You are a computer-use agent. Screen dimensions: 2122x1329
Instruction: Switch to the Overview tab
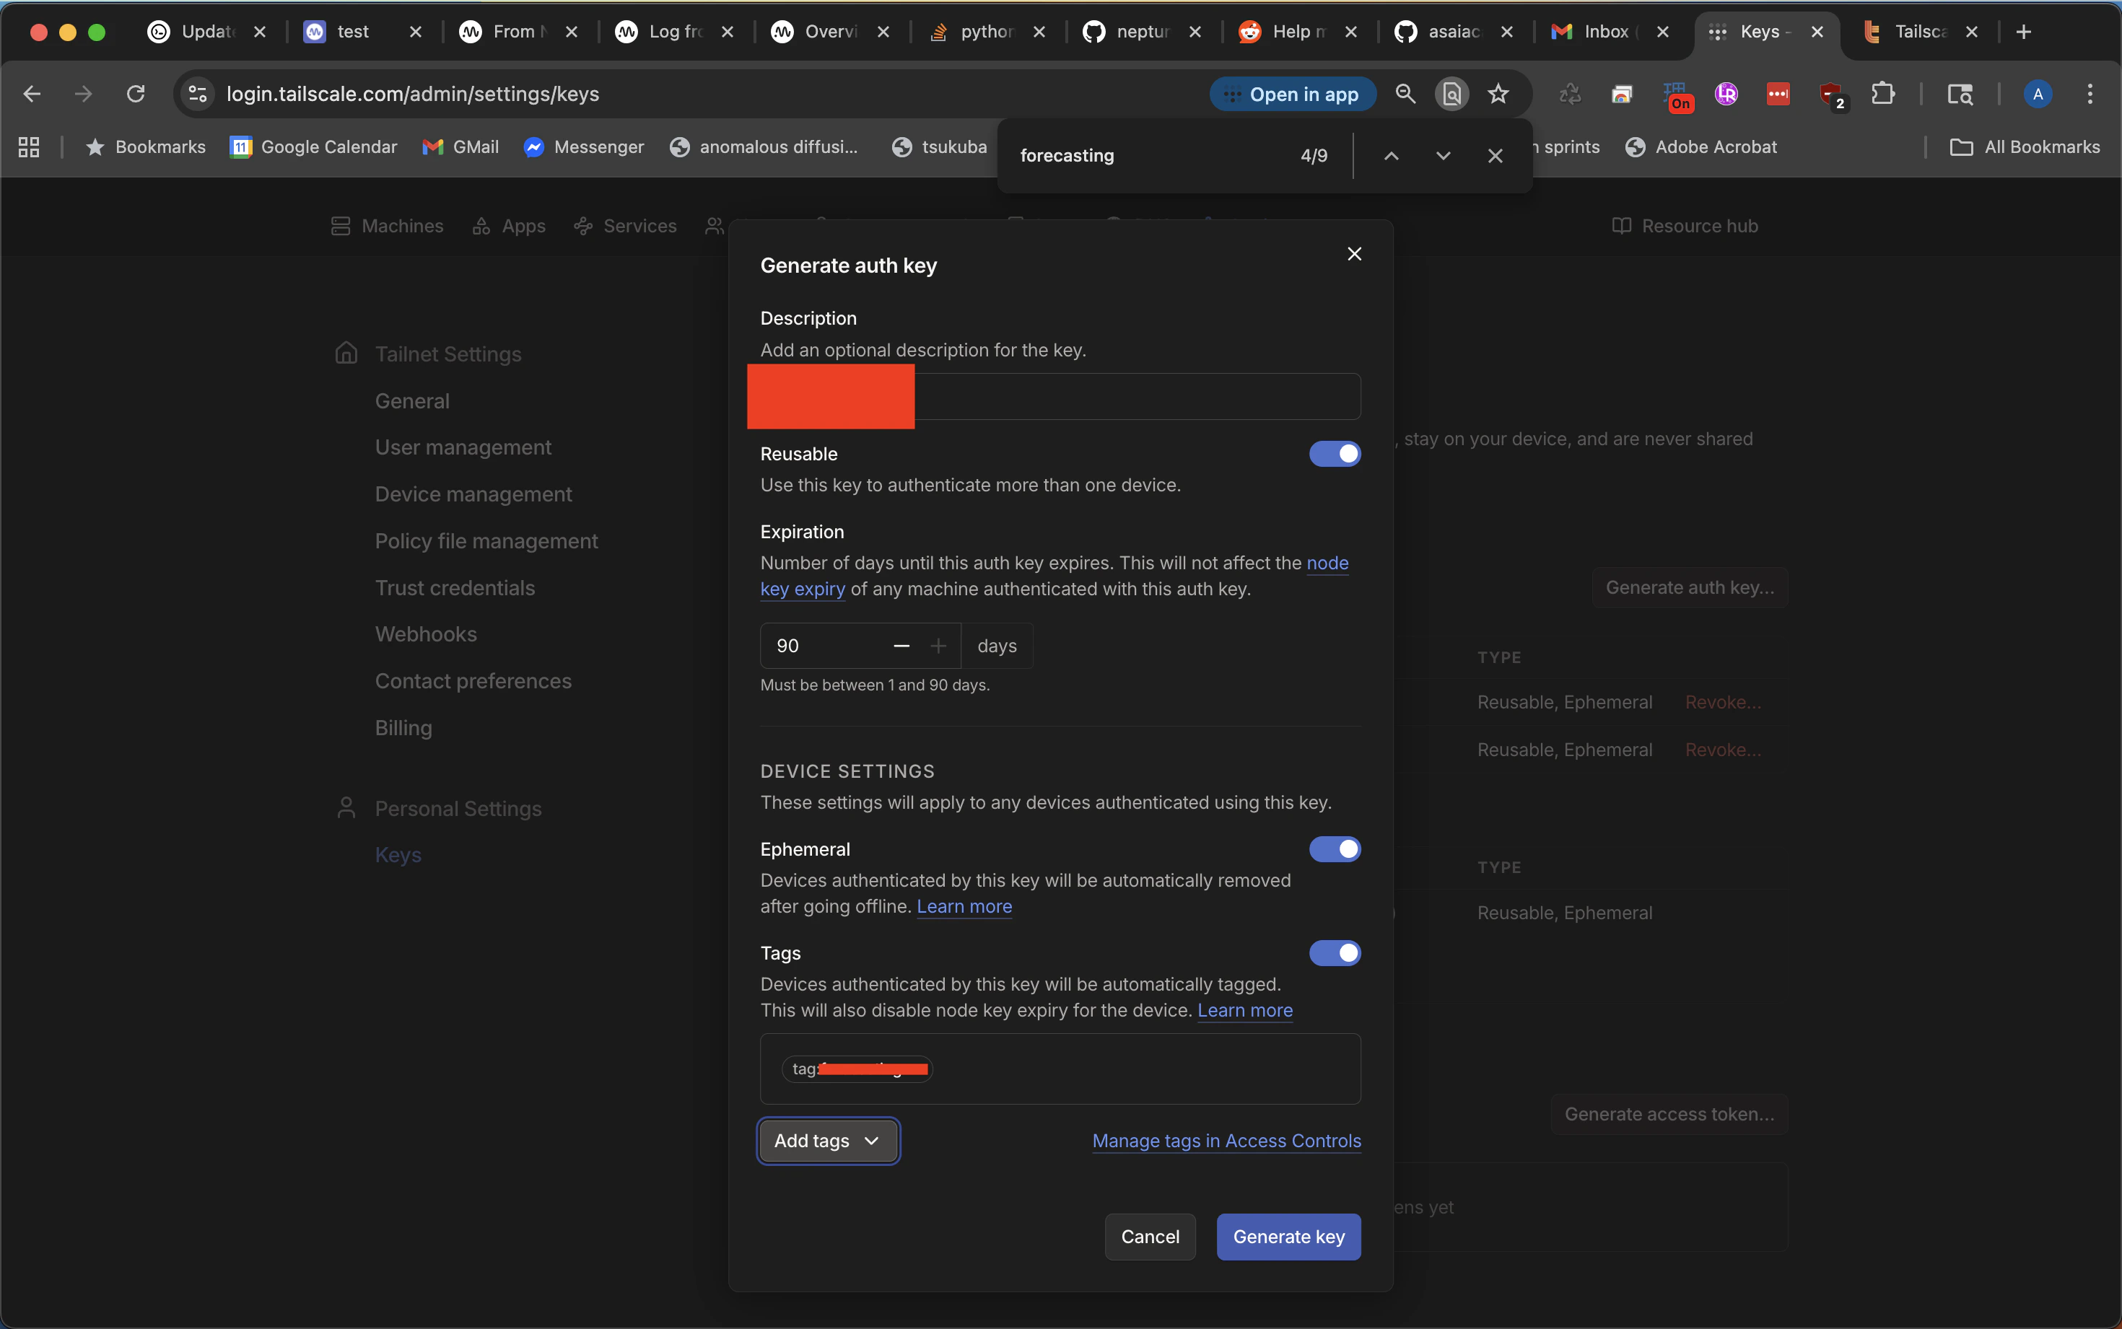[x=830, y=32]
